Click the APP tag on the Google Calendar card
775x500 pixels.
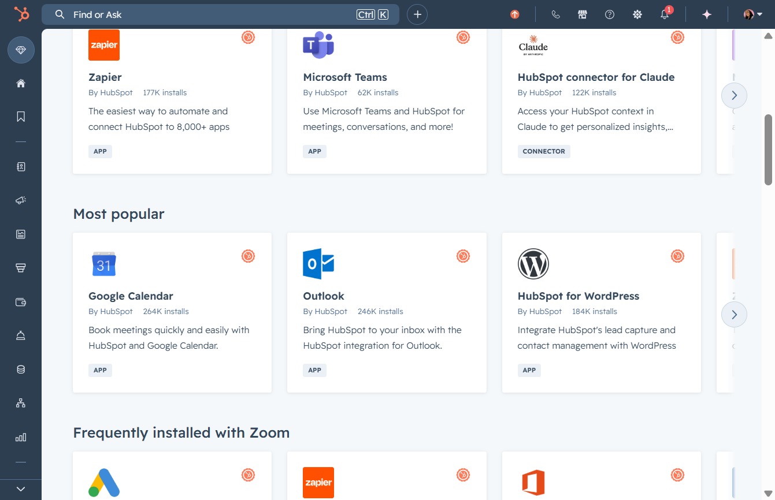100,370
